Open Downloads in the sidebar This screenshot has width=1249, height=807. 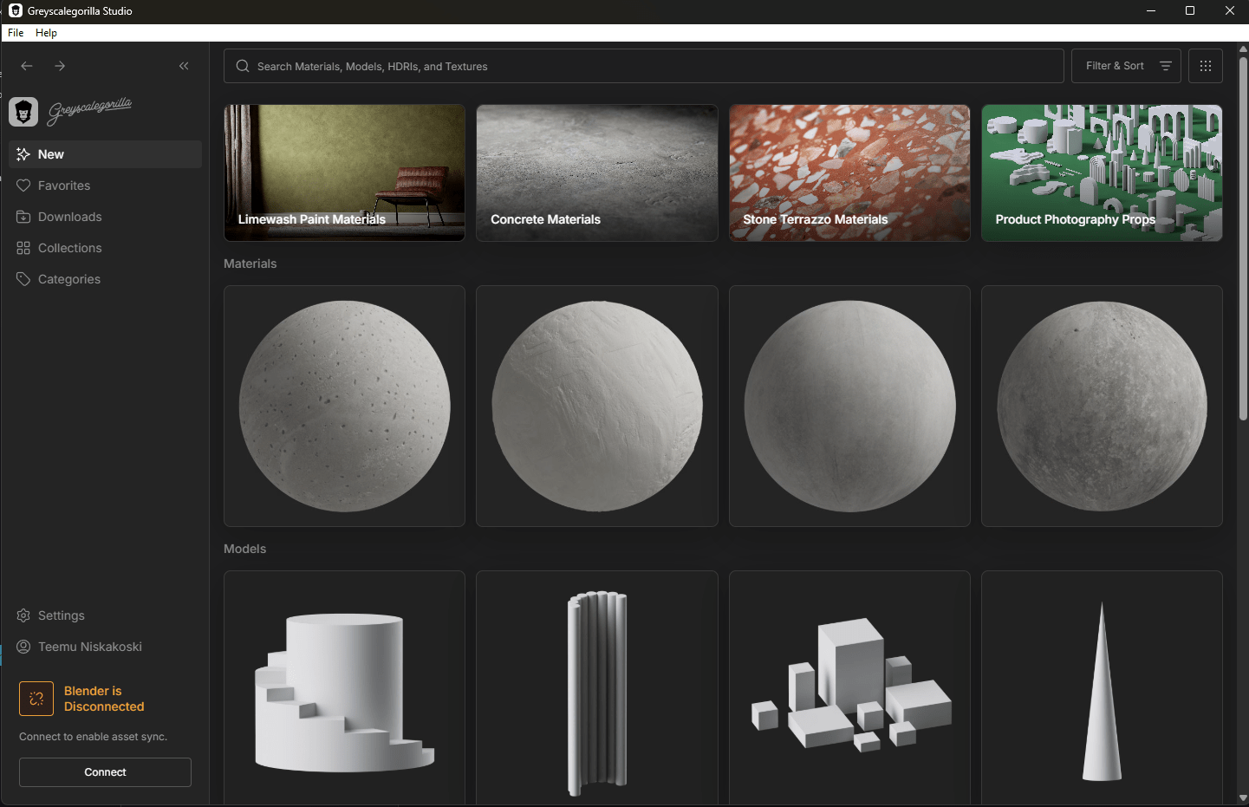click(x=105, y=217)
